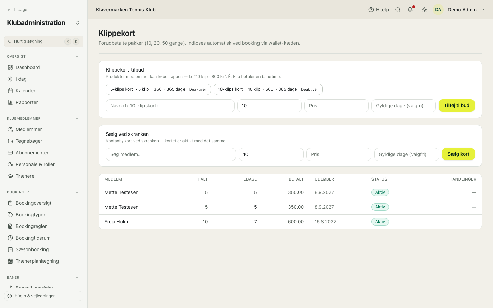Image resolution: width=493 pixels, height=308 pixels.
Task: Click the Kalender calendar icon
Action: point(10,91)
